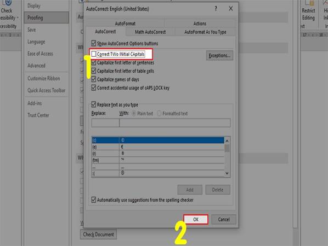Cancel the AutoCorrect dialog
The height and width of the screenshot is (246, 328).
pos(224,219)
